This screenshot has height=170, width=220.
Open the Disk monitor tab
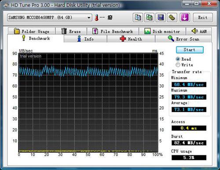pos(162,31)
